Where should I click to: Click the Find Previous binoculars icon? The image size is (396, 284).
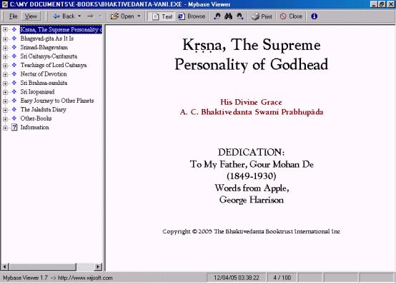pyautogui.click(x=217, y=16)
